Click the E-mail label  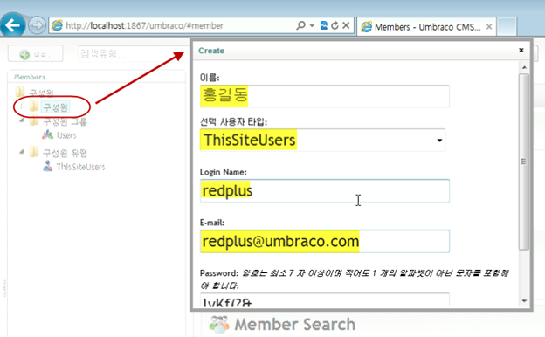click(212, 223)
